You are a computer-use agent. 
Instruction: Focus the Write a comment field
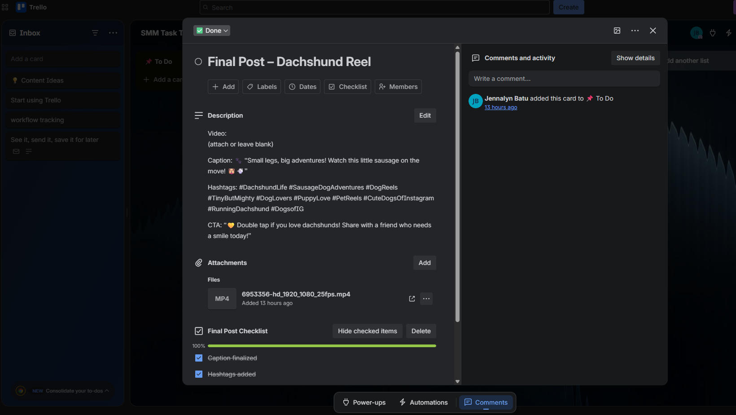coord(564,79)
